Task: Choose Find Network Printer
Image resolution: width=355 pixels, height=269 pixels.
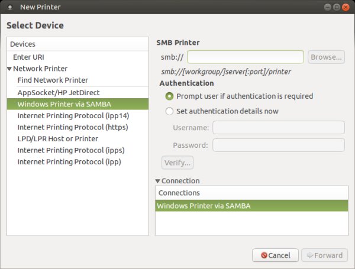Action: click(x=78, y=80)
